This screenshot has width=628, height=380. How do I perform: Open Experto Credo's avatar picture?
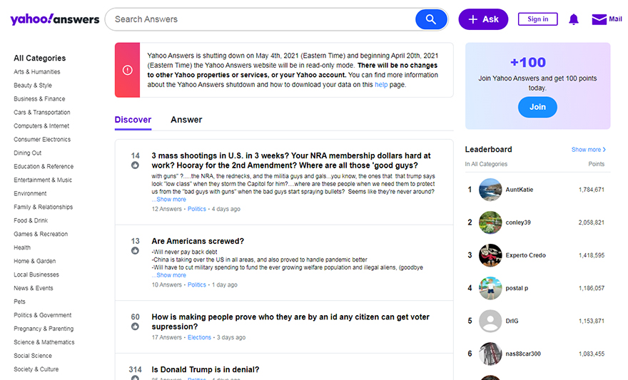490,255
